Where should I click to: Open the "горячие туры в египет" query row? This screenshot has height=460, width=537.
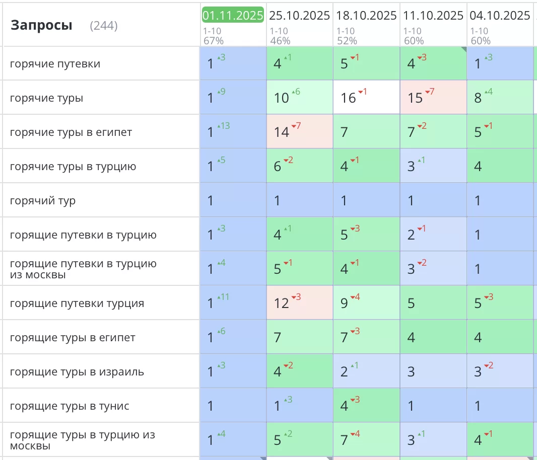click(x=71, y=132)
